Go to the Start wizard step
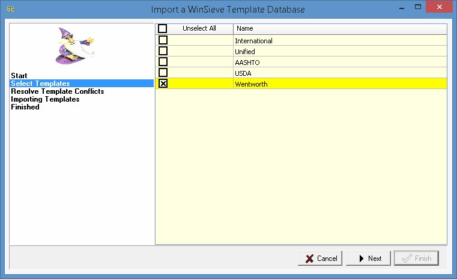Screen dimensions: 457x279 tap(19, 76)
